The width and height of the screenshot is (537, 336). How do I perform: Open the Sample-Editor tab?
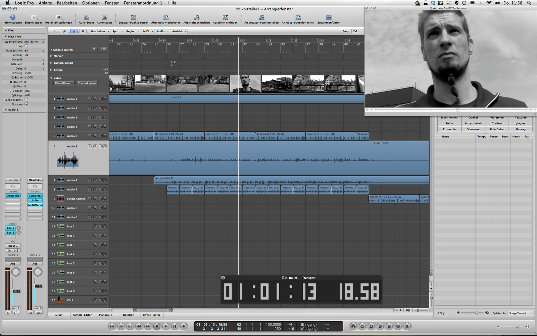82,315
